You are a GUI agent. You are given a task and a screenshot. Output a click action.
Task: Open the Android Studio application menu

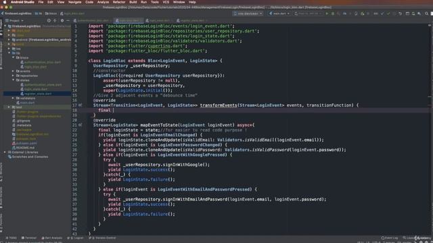point(22,2)
